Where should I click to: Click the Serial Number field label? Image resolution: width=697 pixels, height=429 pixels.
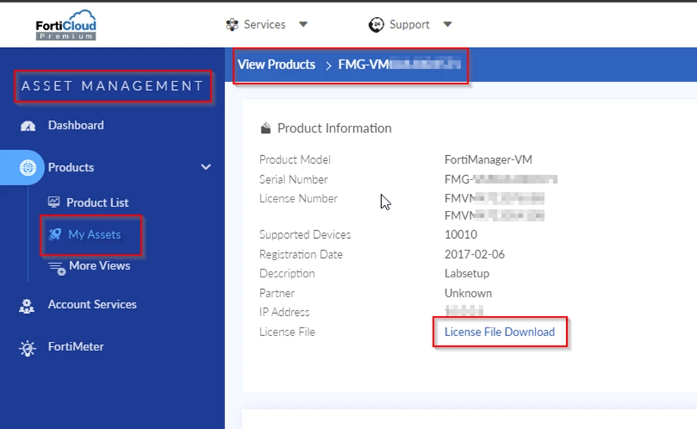pos(293,179)
